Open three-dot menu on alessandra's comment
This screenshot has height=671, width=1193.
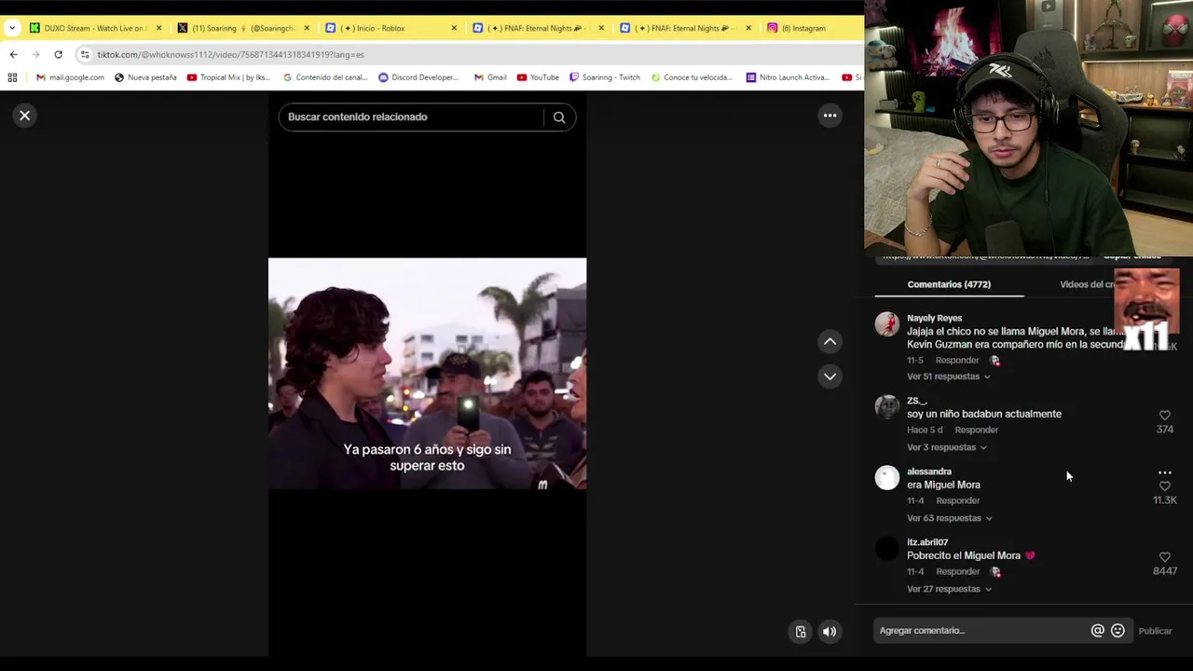1165,472
